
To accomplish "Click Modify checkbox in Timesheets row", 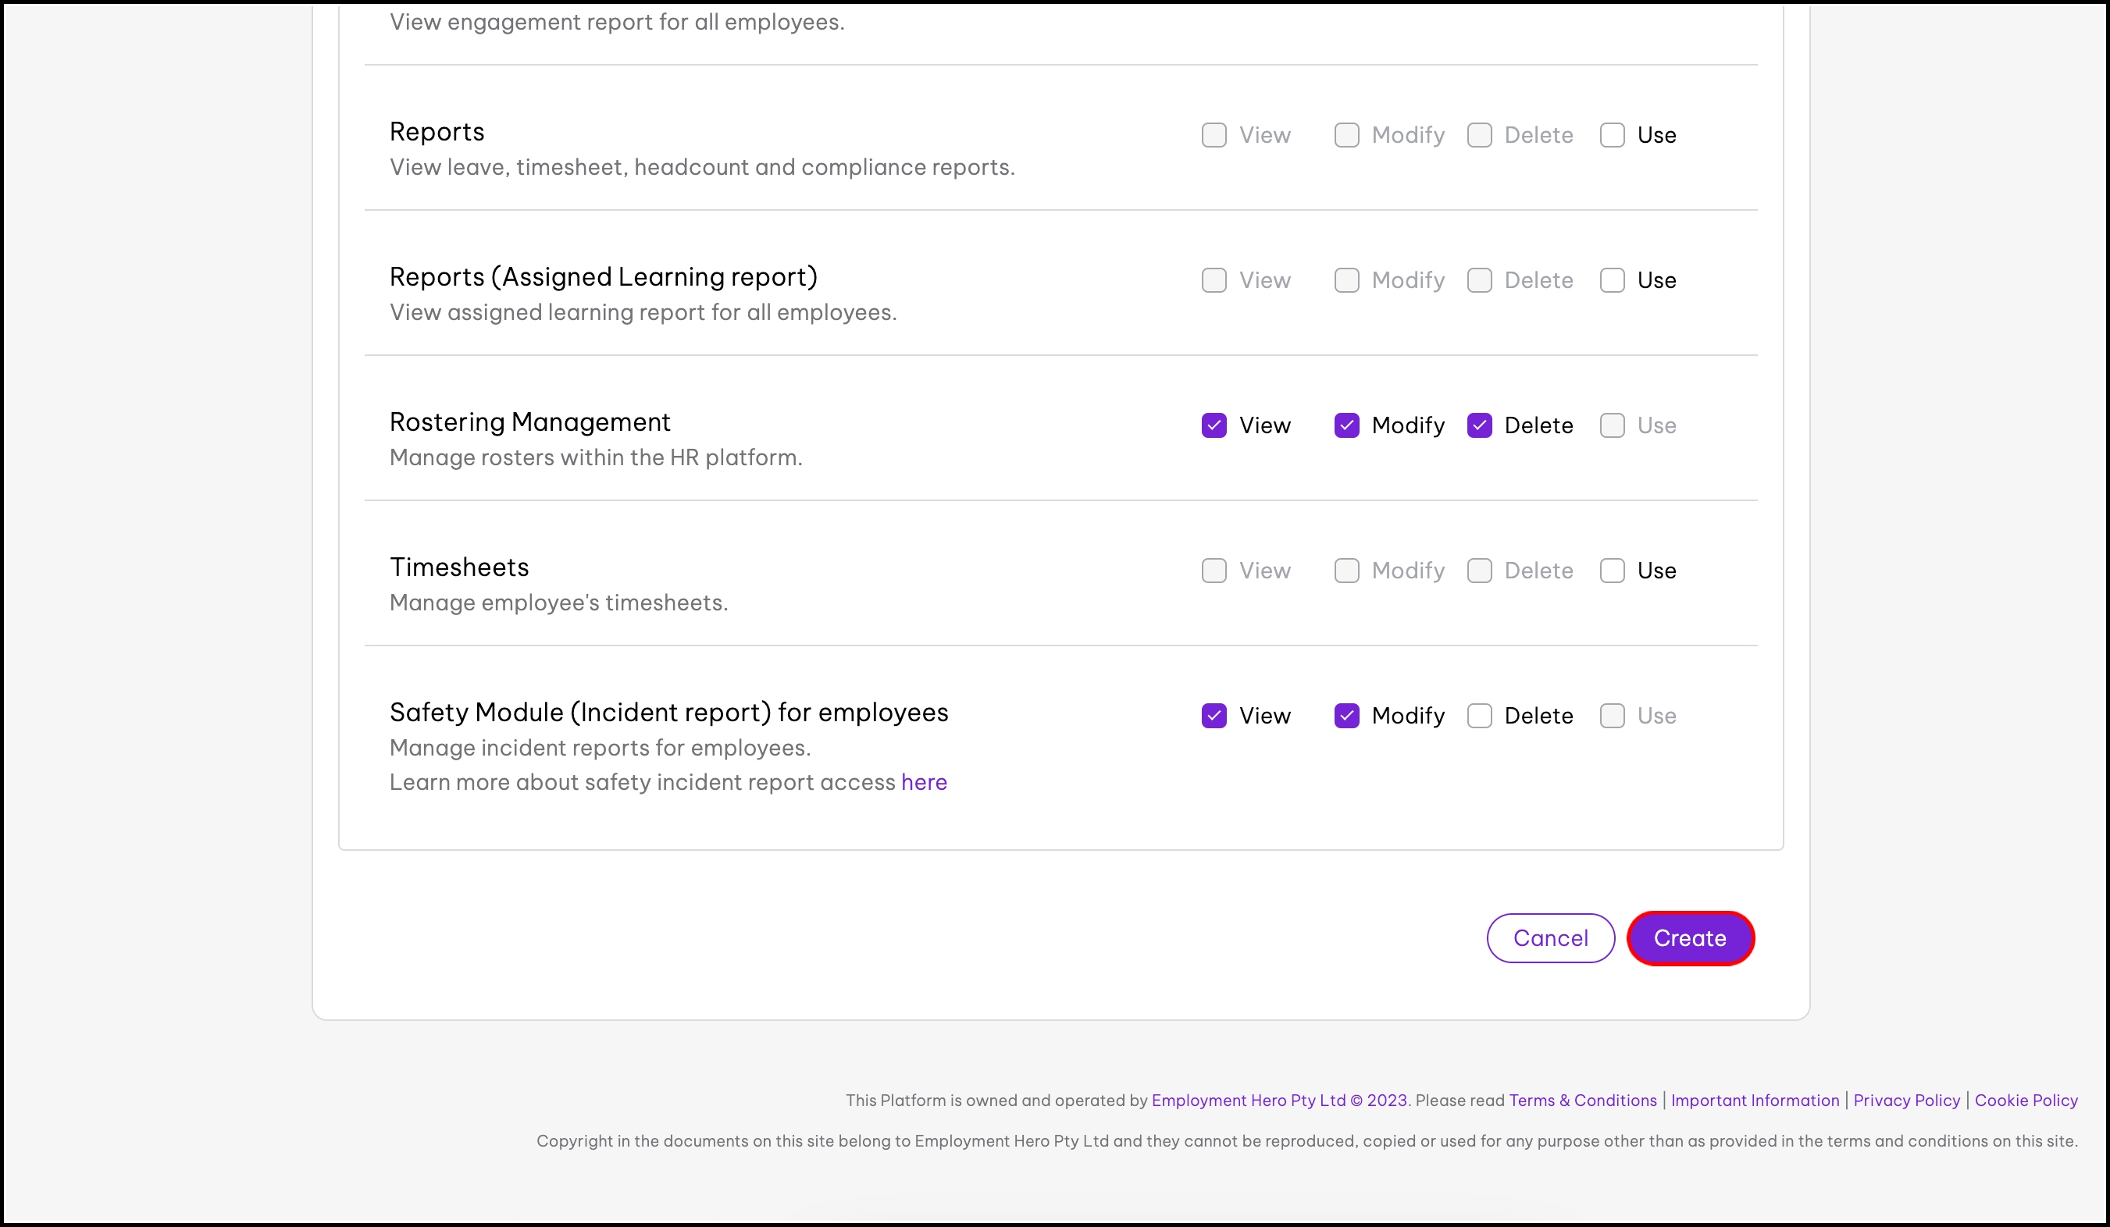I will (x=1346, y=571).
